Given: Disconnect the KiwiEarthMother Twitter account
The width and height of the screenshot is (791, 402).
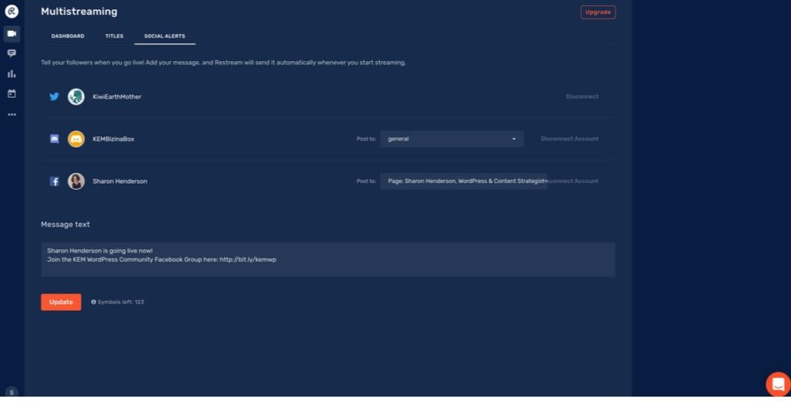Looking at the screenshot, I should (582, 96).
